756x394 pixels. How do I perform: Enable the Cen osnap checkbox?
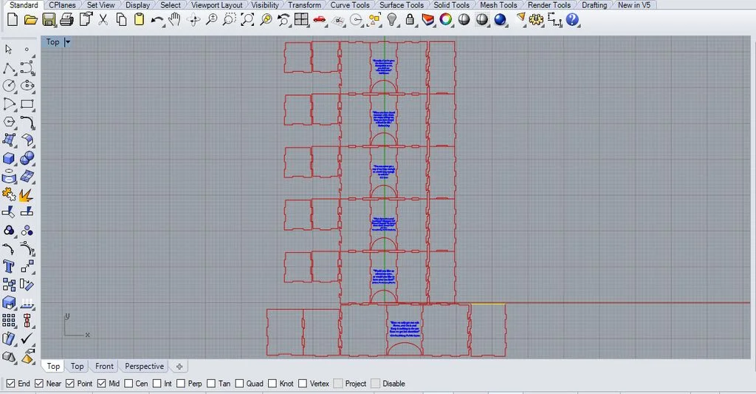point(128,384)
